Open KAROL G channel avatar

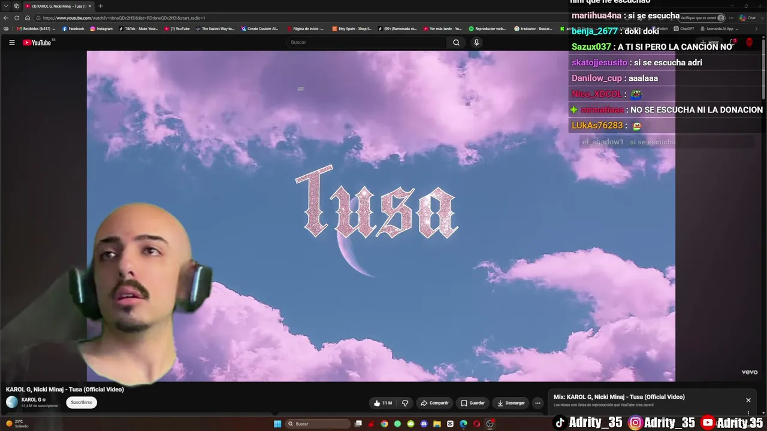(12, 402)
